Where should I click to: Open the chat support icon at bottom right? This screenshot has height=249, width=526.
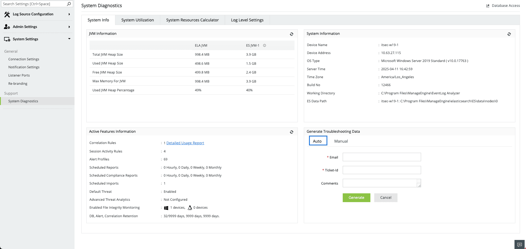coord(519,244)
